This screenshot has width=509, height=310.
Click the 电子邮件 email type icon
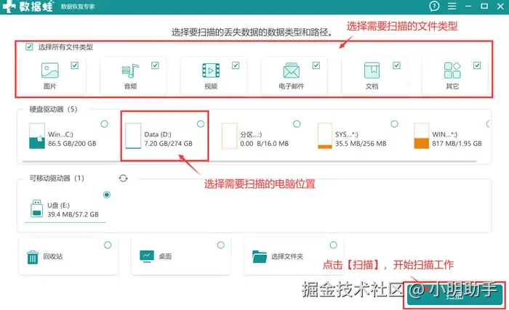291,70
